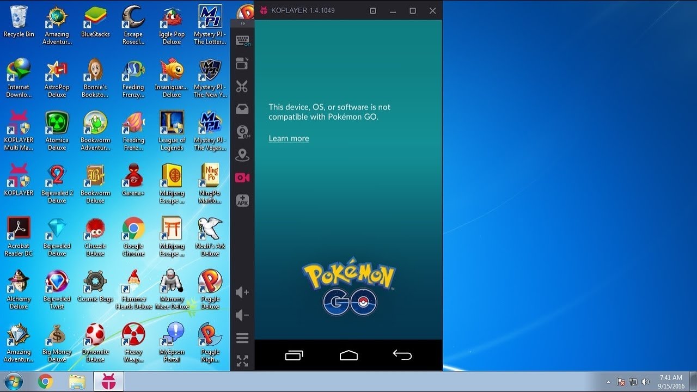Select the Bejeweled 2 Deluxe shortcut
The height and width of the screenshot is (392, 697).
point(57,183)
